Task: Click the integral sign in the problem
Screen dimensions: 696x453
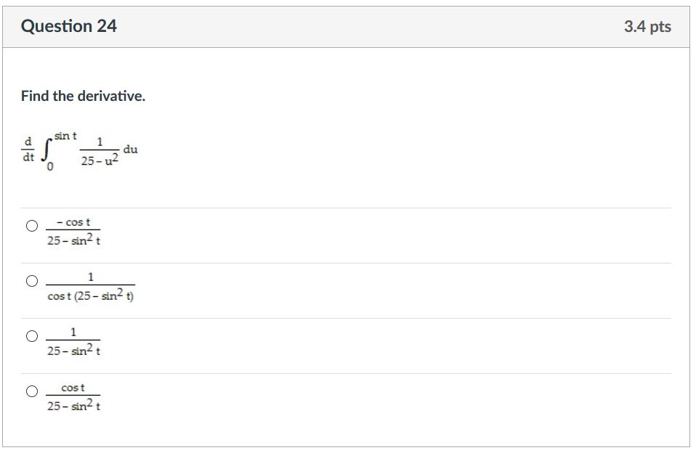Action: pos(46,150)
